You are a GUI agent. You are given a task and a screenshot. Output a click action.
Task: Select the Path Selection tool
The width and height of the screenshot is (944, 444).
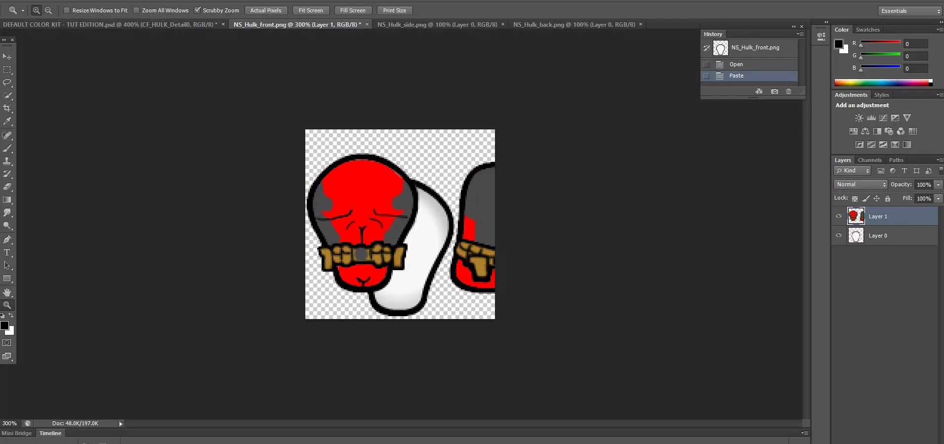pyautogui.click(x=7, y=265)
